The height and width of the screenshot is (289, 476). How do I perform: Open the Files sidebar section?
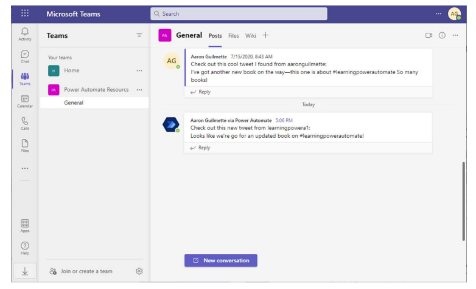tap(25, 146)
